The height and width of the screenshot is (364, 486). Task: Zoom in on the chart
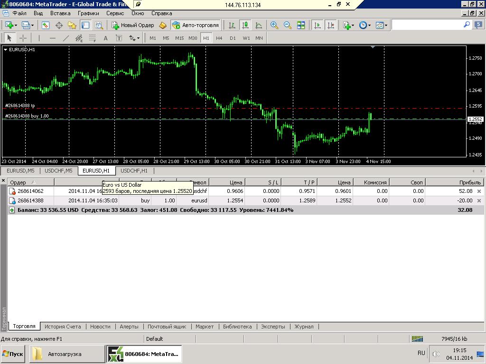pos(274,25)
